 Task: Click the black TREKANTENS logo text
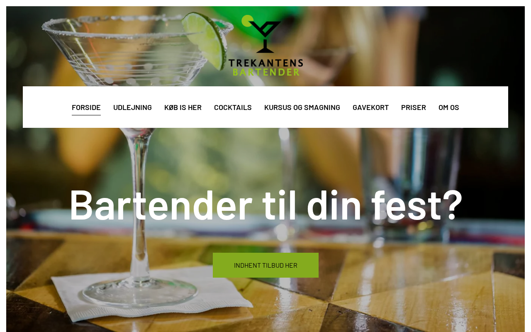(265, 63)
